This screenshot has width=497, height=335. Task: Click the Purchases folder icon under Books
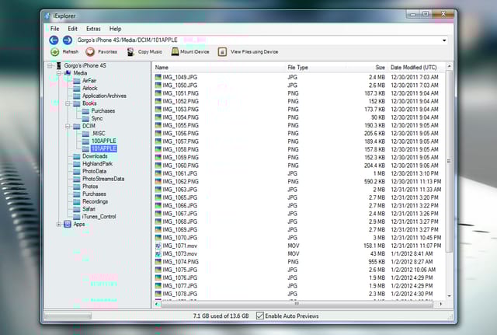[x=85, y=111]
